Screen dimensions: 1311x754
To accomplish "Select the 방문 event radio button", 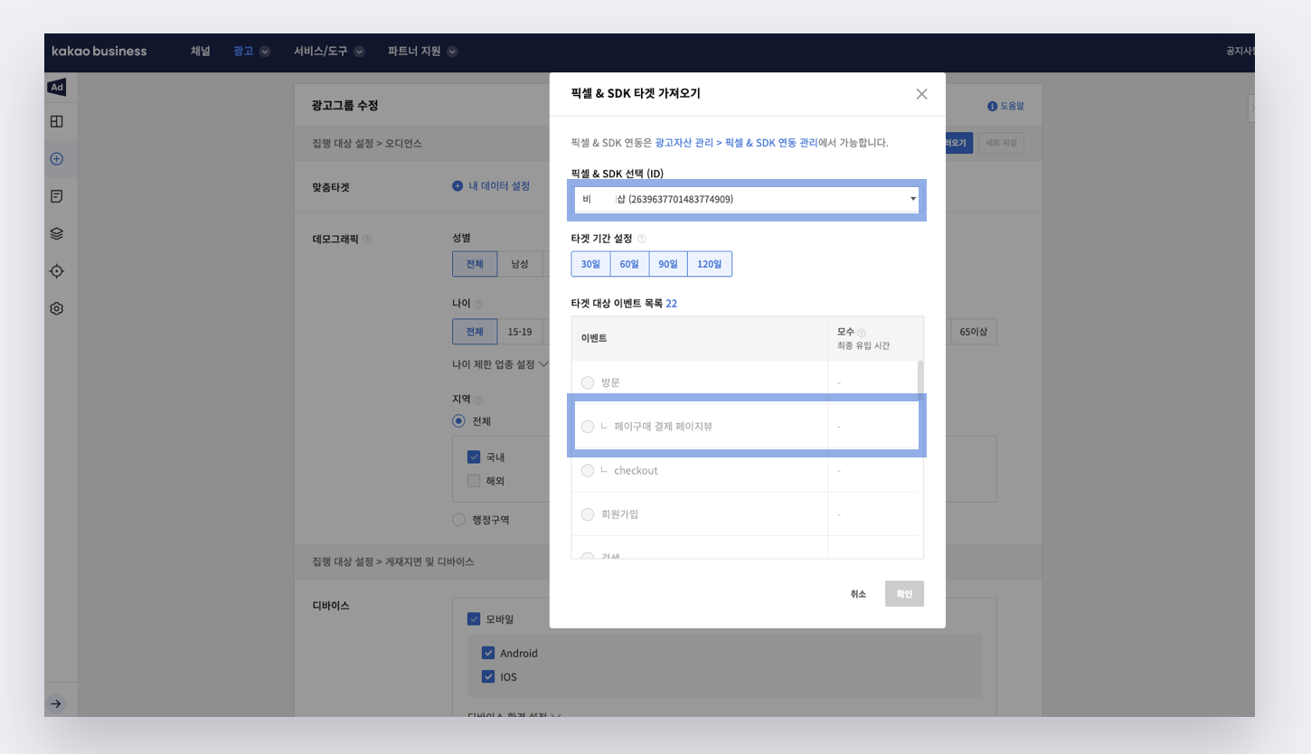I will click(x=588, y=382).
